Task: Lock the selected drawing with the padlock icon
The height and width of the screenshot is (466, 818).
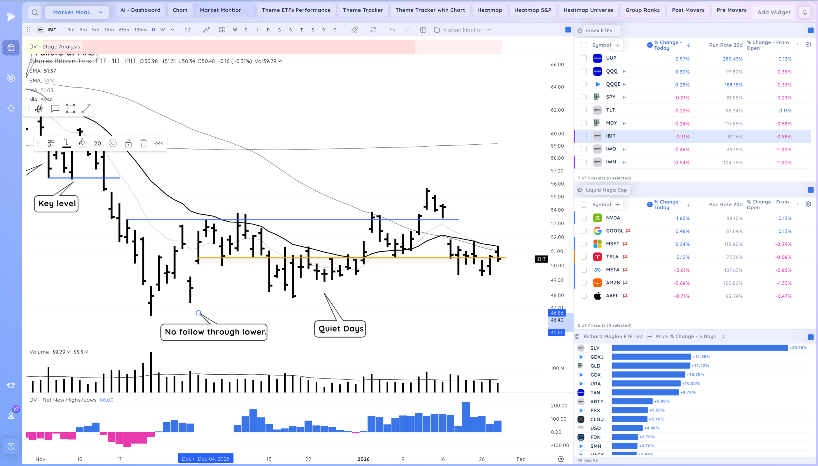Action: [x=128, y=143]
